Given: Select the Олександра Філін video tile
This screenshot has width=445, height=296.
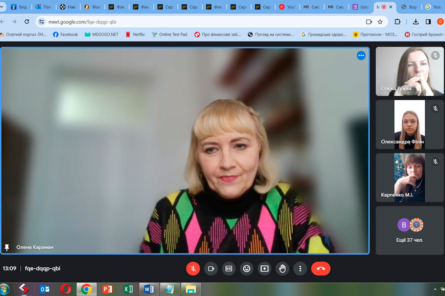Looking at the screenshot, I should [x=409, y=124].
